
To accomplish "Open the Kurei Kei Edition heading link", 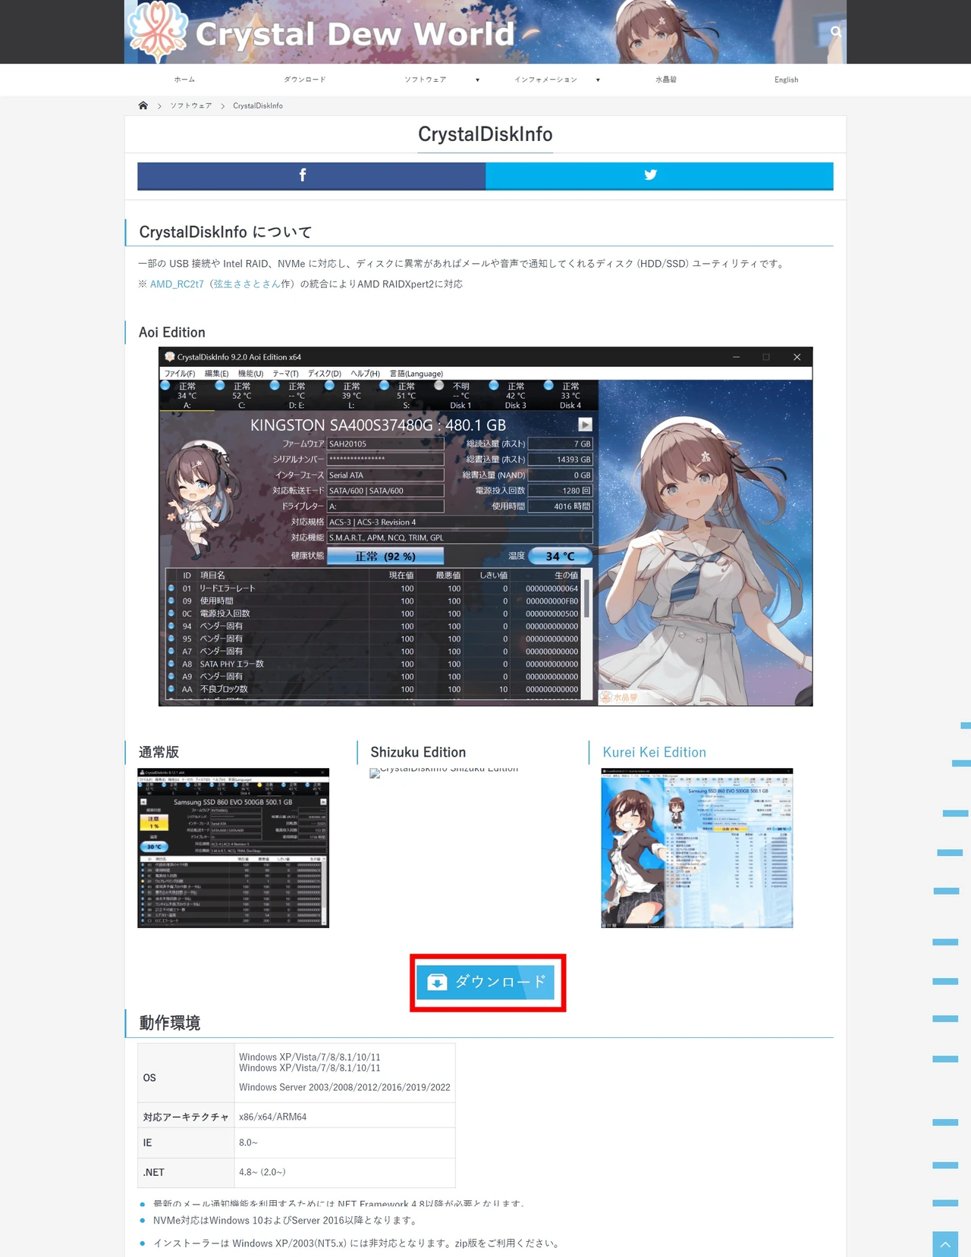I will (x=655, y=752).
